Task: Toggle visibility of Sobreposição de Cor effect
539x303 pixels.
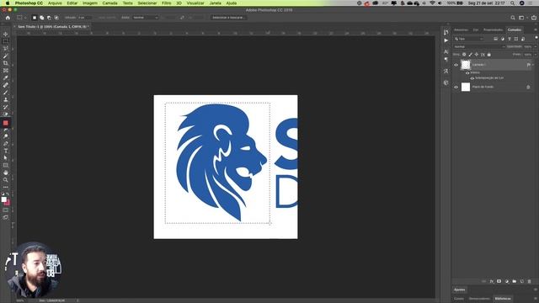Action: coord(472,78)
